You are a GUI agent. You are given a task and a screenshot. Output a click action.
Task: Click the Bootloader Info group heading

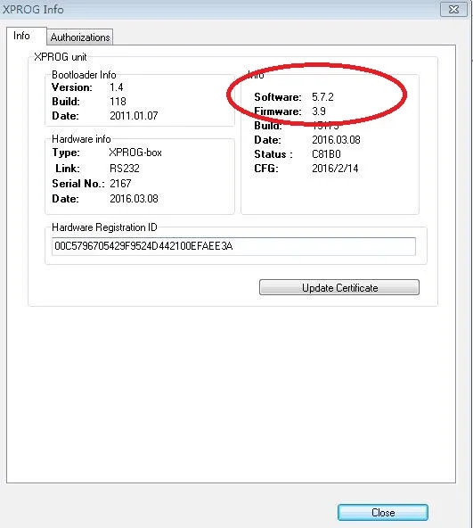[x=84, y=74]
